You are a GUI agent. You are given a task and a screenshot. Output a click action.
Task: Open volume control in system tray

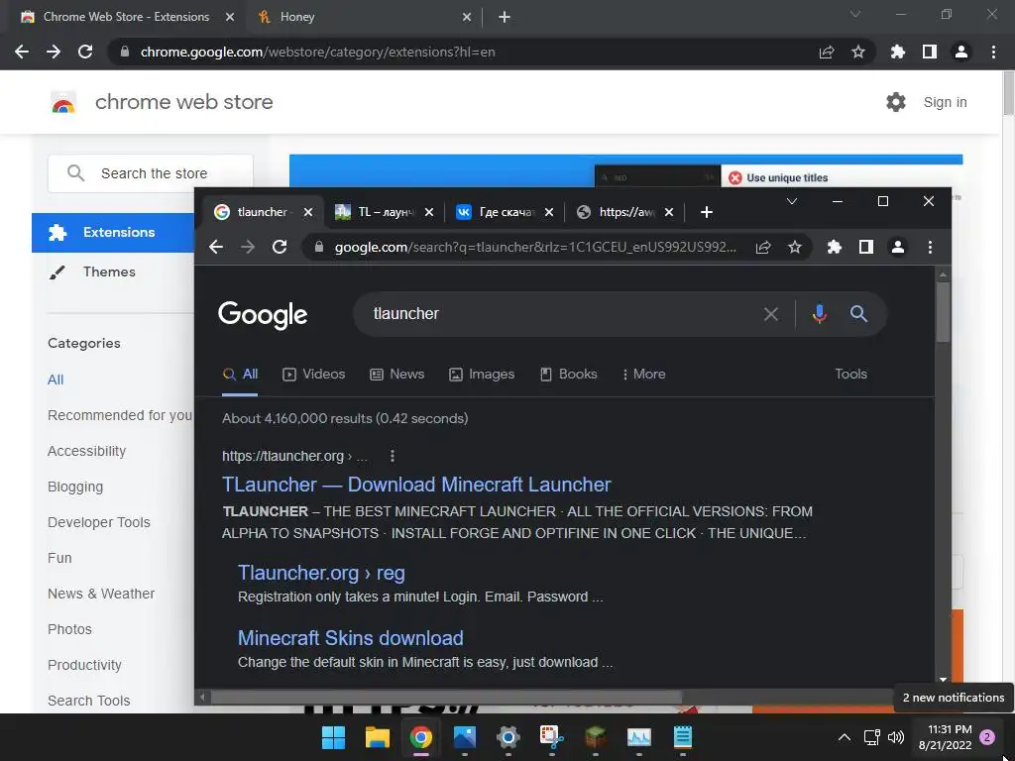pyautogui.click(x=896, y=737)
